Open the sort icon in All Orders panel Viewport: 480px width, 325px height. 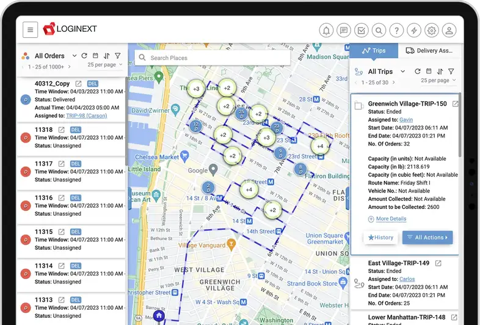pos(106,56)
